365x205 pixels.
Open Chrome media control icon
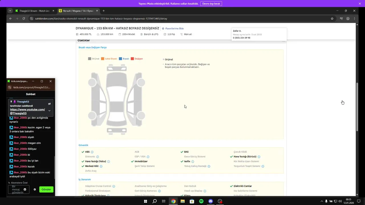tap(341, 19)
